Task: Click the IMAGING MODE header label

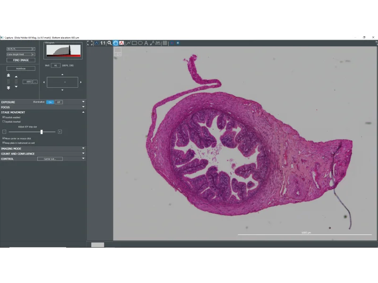Action: [11, 149]
